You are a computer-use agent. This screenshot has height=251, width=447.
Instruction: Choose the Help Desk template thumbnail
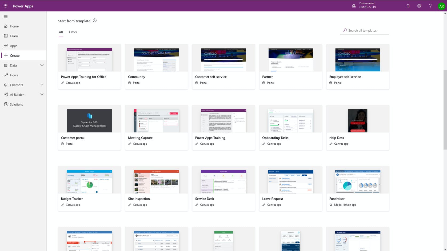pos(358,121)
